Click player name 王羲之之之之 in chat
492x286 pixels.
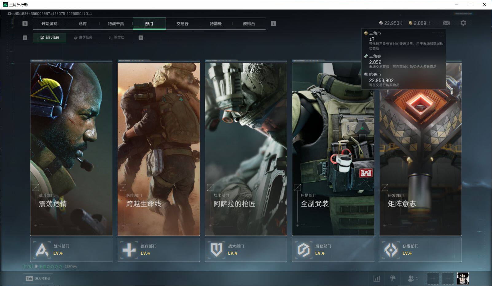[51, 267]
